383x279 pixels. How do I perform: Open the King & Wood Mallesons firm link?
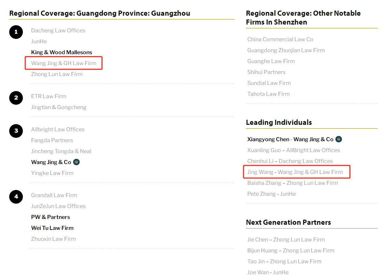(61, 52)
